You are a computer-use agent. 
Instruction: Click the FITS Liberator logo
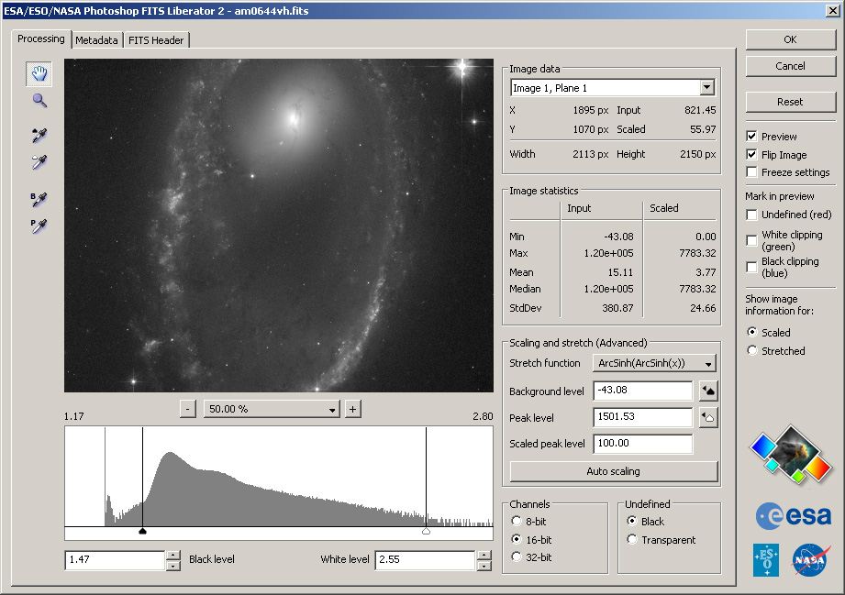pos(791,453)
